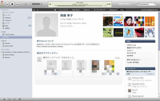Switch to Cover Flow view button
The image size is (160, 101).
(130, 4)
